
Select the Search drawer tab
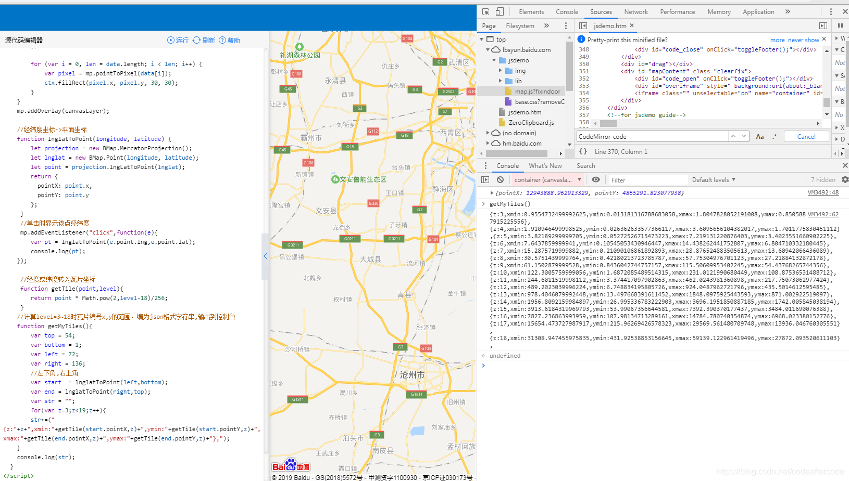585,166
